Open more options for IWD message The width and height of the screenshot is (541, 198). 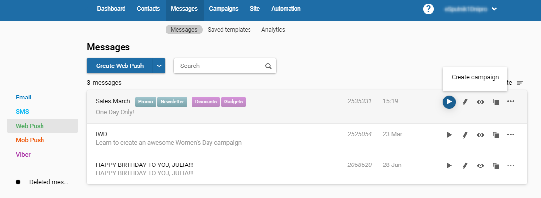[511, 135]
